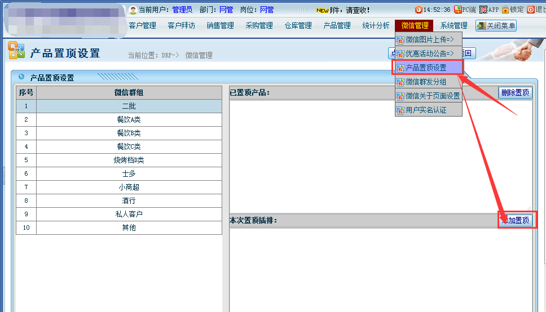The width and height of the screenshot is (546, 312).
Task: Expand 优惠活动公告 submenu
Action: pyautogui.click(x=429, y=54)
